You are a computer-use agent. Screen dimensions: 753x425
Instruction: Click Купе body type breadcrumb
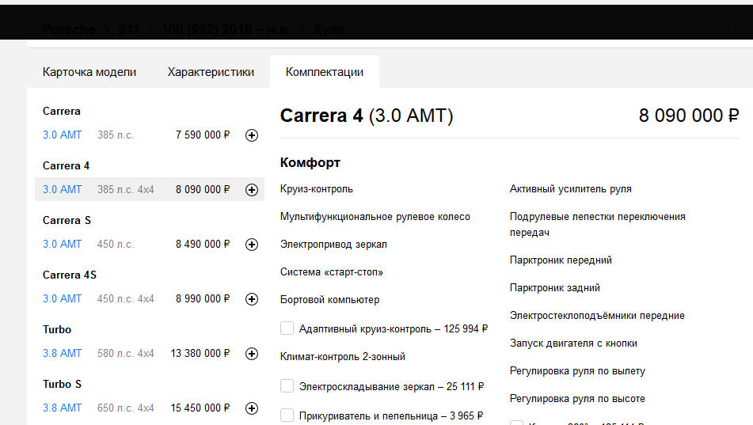[329, 30]
